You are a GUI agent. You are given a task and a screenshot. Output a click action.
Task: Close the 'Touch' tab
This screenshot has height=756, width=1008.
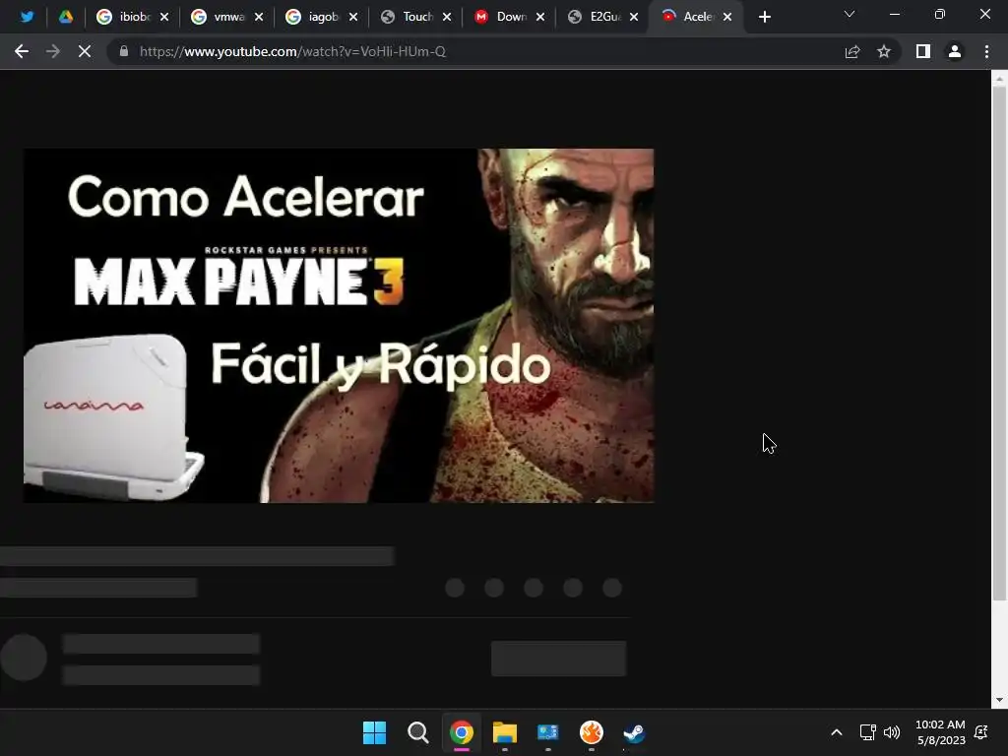[x=447, y=17]
